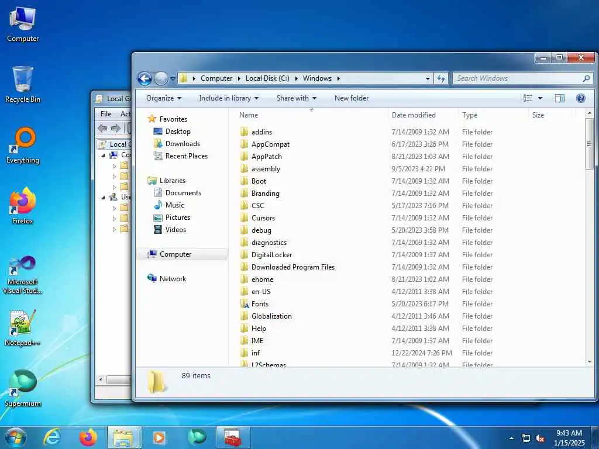Open the Start menu orb

(15, 437)
